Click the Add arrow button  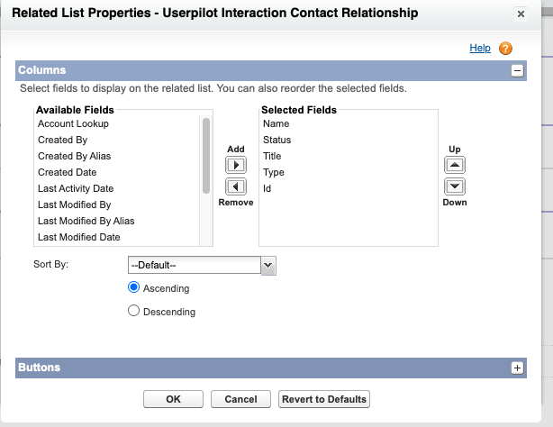[x=236, y=165]
